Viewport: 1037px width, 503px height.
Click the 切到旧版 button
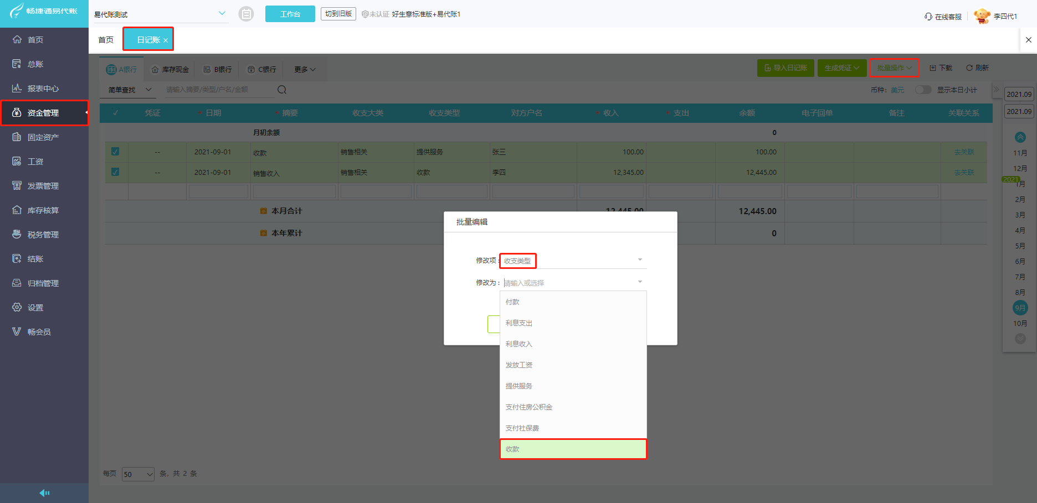point(338,14)
